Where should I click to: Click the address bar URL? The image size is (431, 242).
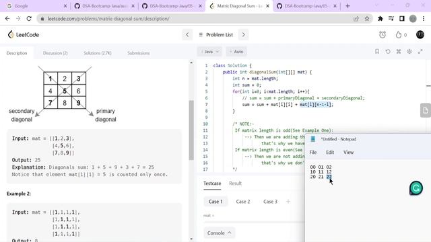click(108, 19)
